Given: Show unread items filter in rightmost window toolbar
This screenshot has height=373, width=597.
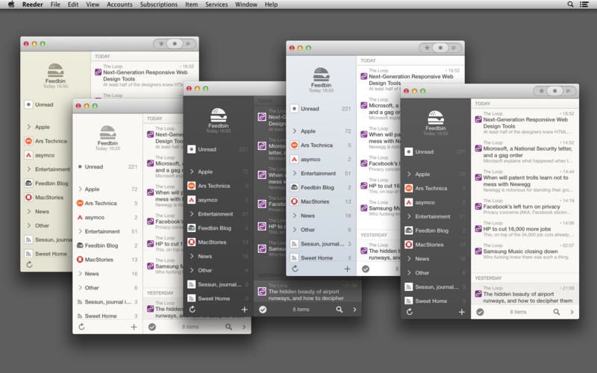Looking at the screenshot, I should [554, 91].
